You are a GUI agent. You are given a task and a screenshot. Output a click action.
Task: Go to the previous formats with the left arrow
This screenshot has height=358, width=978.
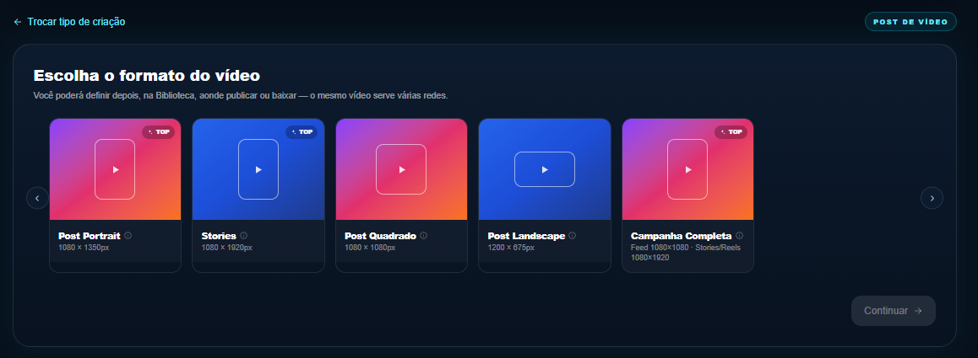pyautogui.click(x=37, y=198)
